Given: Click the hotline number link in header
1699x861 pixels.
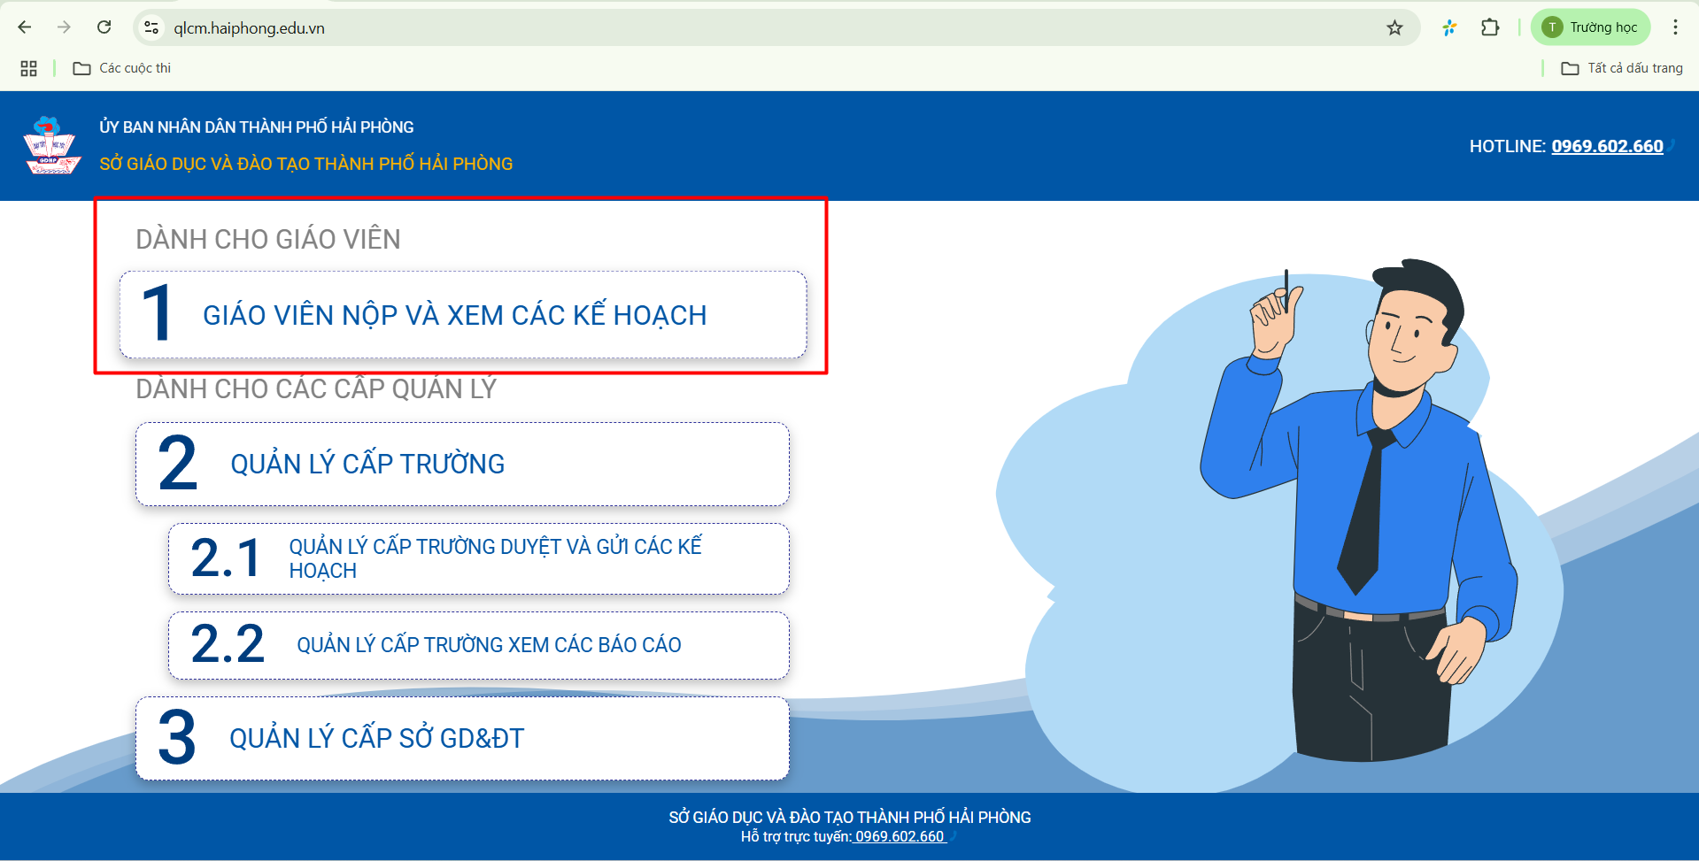Looking at the screenshot, I should click(x=1607, y=146).
